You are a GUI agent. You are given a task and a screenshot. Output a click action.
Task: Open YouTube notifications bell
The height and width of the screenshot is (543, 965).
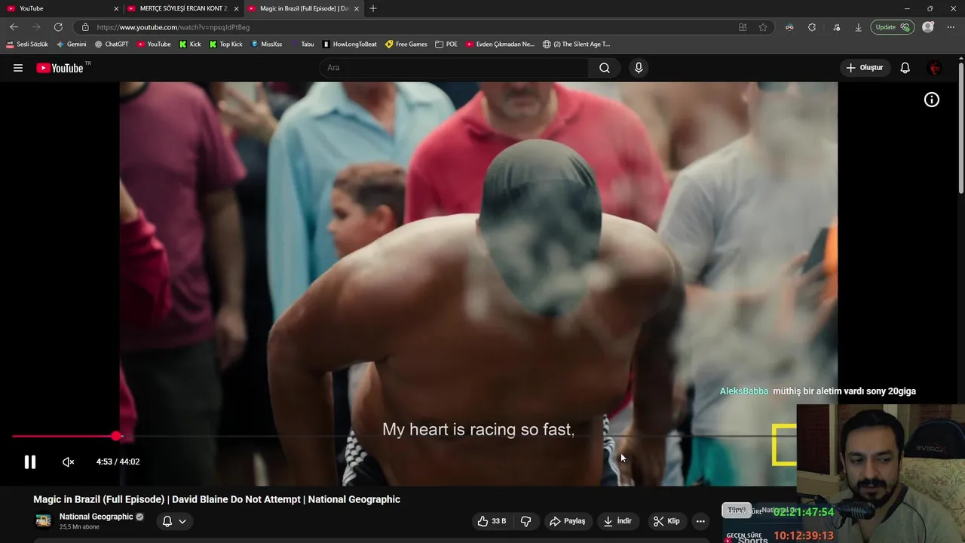tap(905, 68)
